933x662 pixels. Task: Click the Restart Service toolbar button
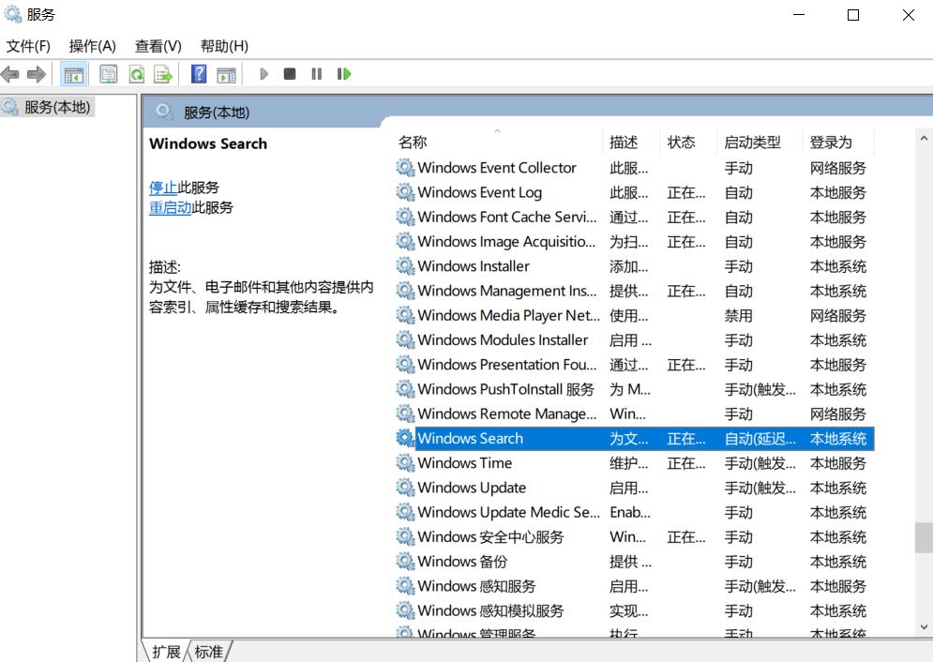click(x=344, y=74)
